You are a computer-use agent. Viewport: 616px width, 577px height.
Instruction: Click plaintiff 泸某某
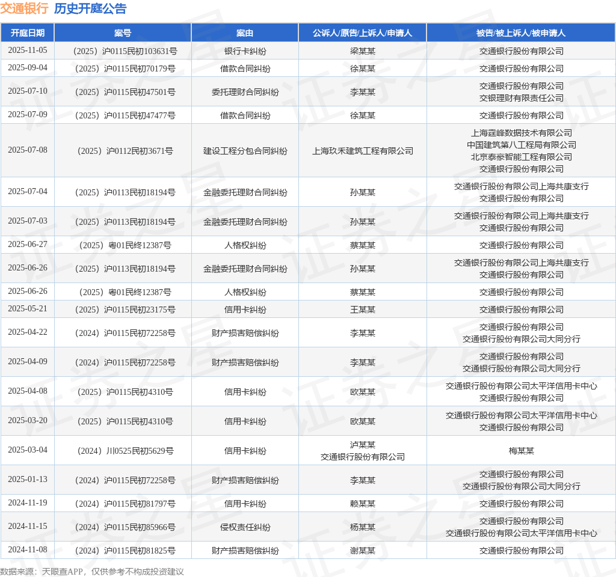pyautogui.click(x=363, y=445)
